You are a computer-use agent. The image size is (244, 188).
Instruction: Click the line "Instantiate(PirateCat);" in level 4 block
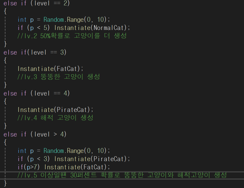[x=55, y=110]
